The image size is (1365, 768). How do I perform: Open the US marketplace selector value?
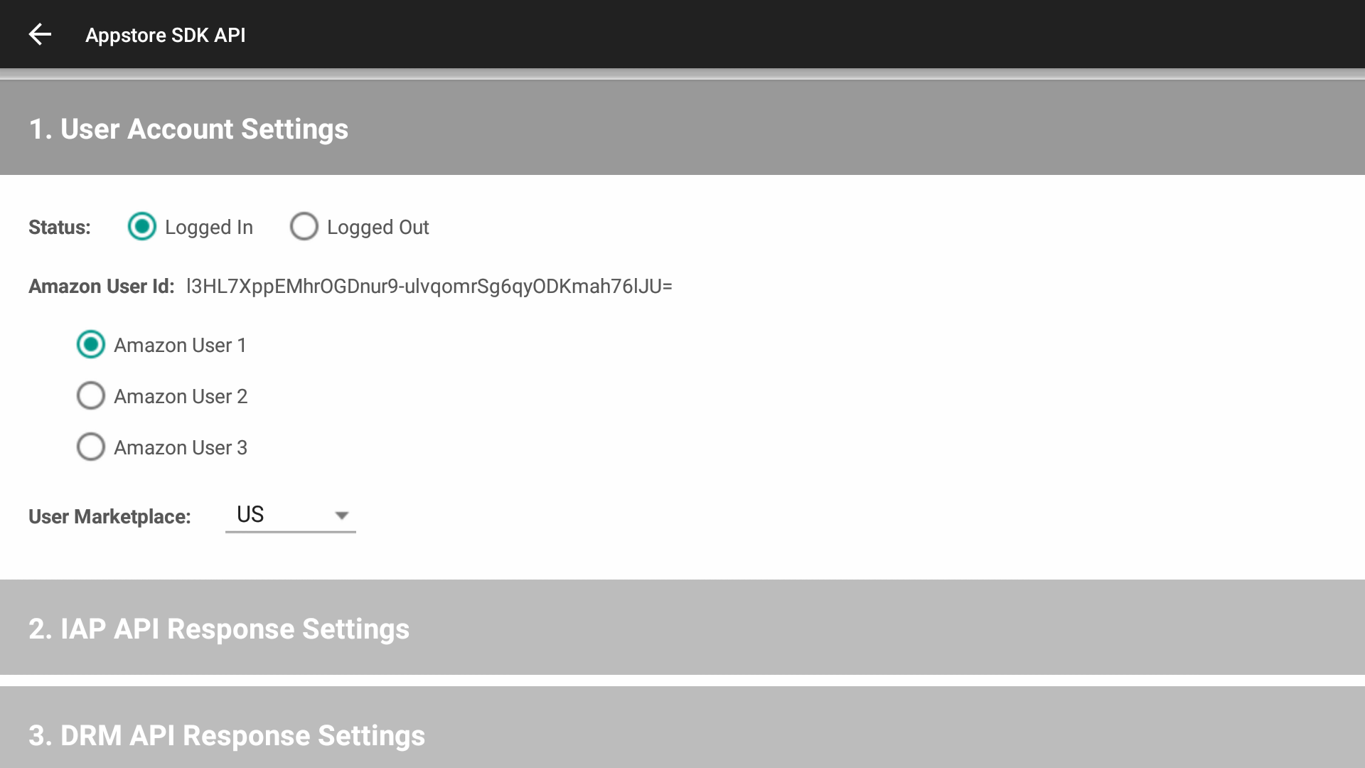(250, 514)
